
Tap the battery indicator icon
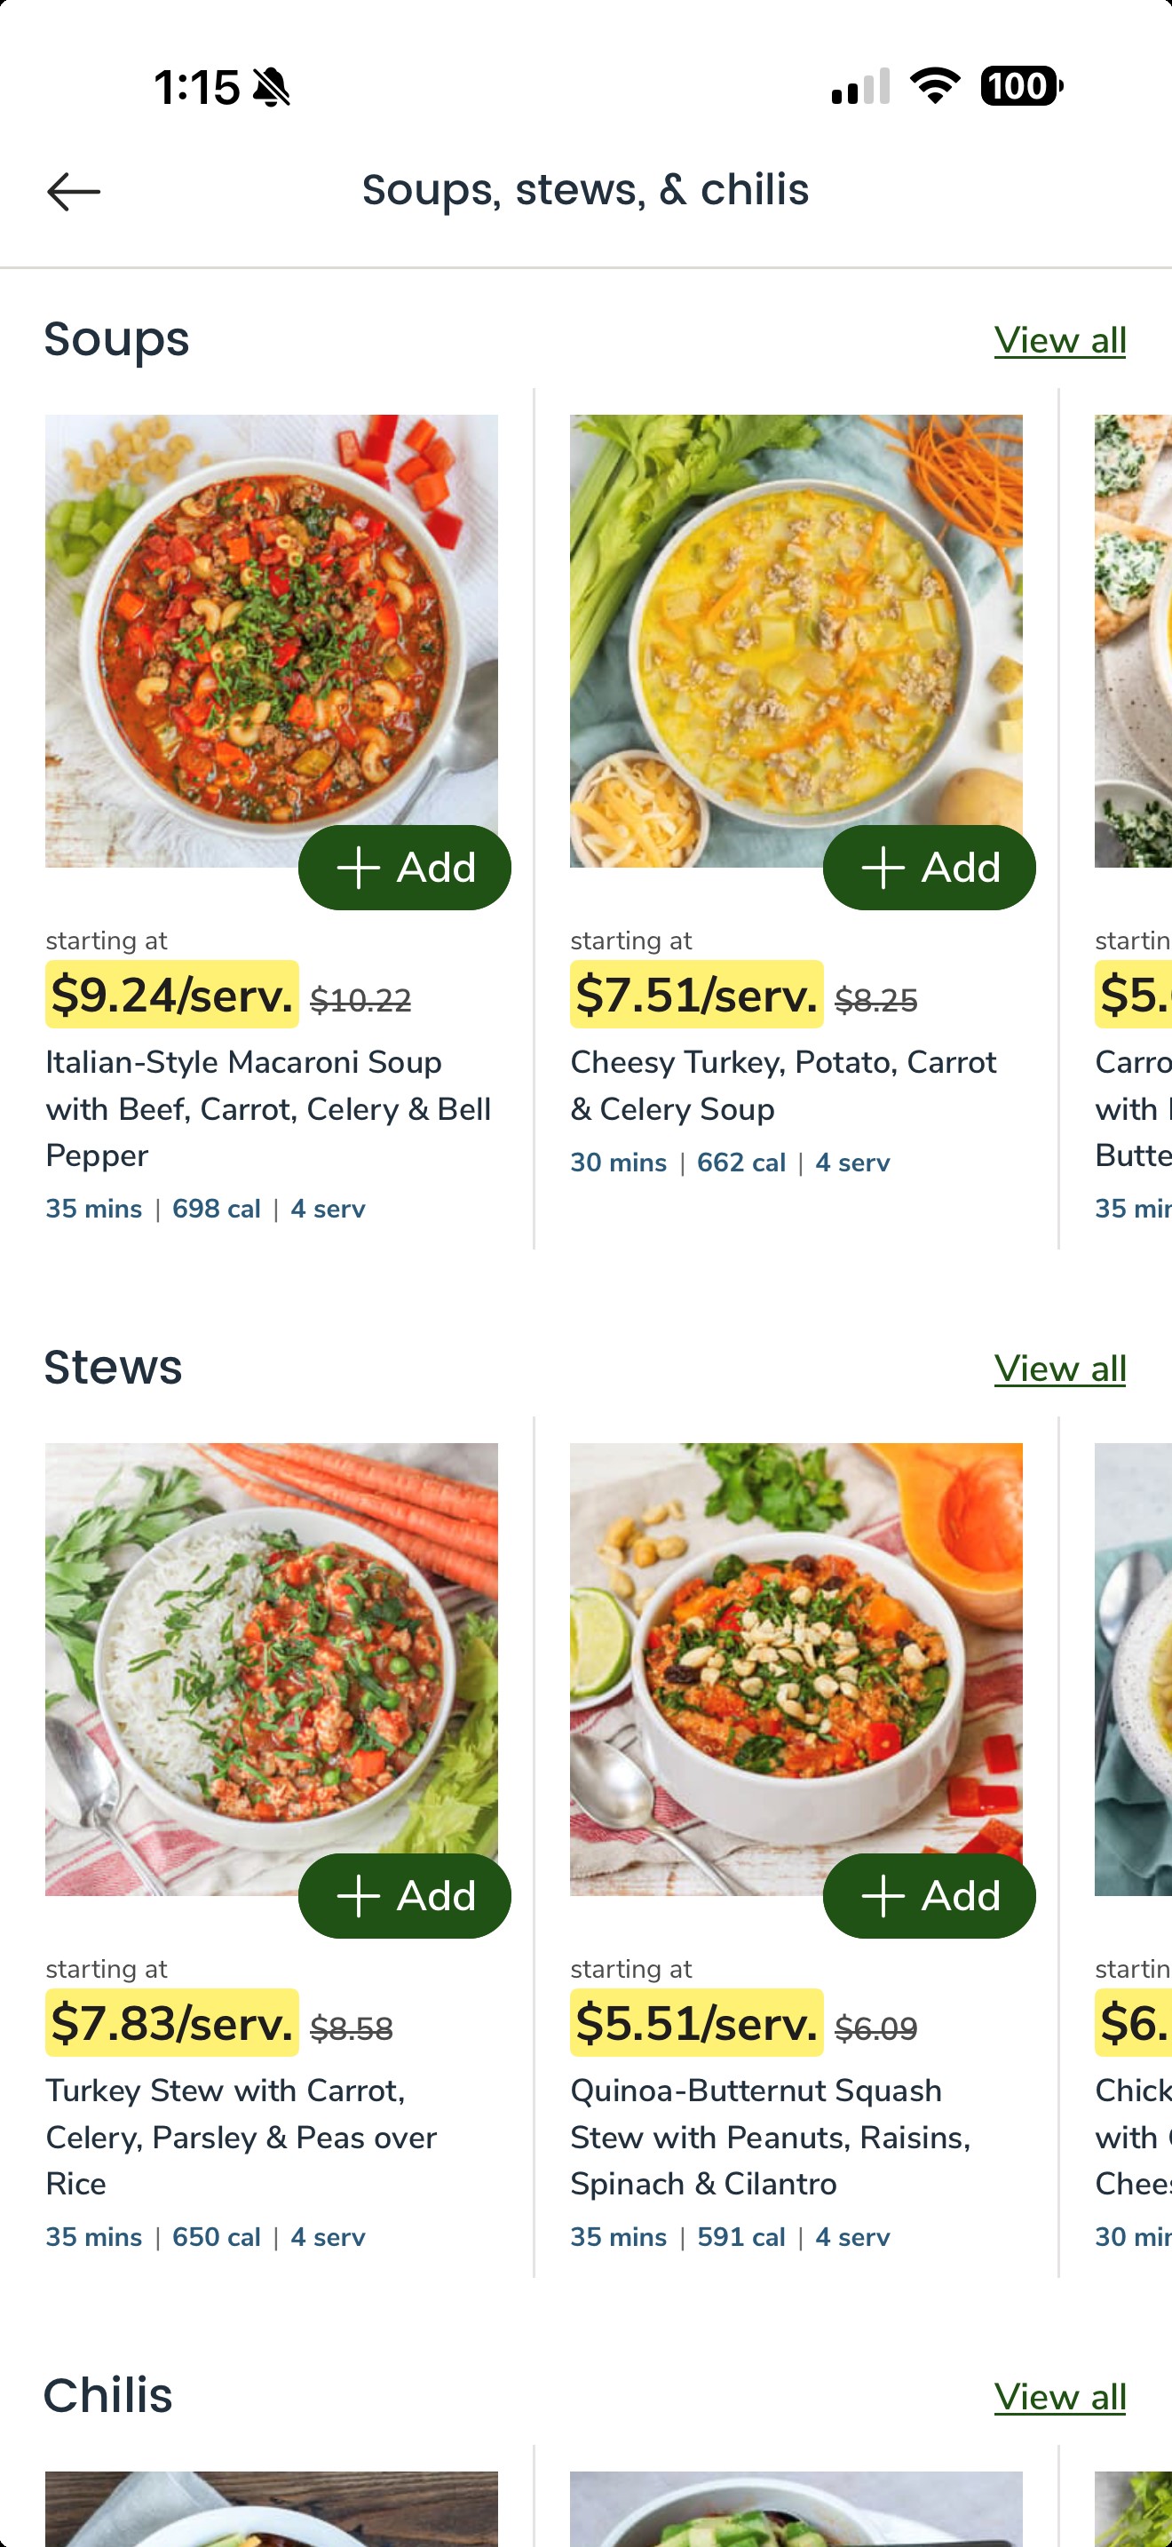tap(1021, 85)
